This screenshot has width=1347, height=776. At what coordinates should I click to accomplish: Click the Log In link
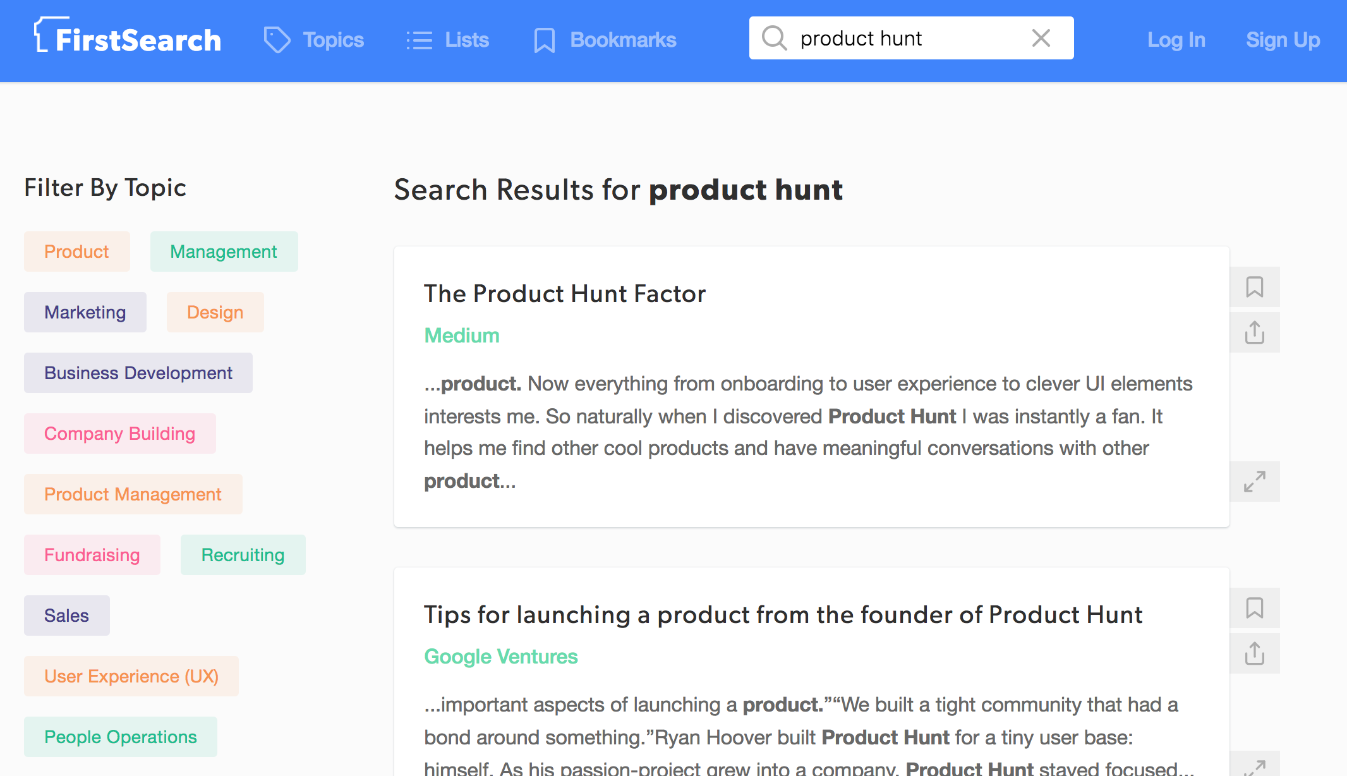tap(1176, 40)
